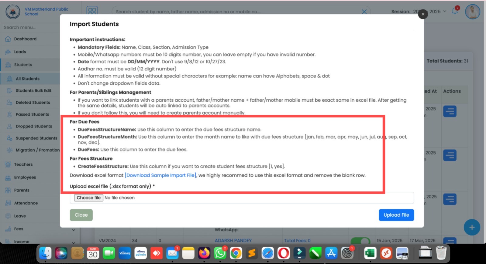The height and width of the screenshot is (264, 486).
Task: Open Suspended Students menu item
Action: click(x=36, y=138)
